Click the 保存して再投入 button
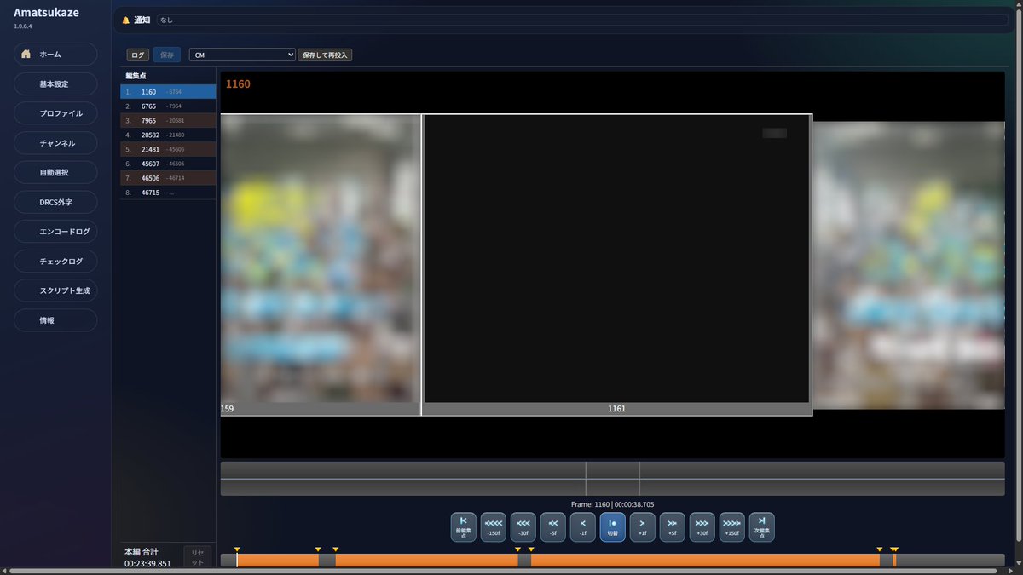 325,55
